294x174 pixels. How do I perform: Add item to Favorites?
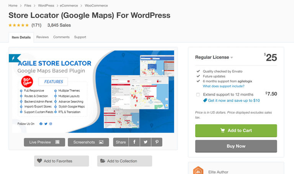(61, 161)
